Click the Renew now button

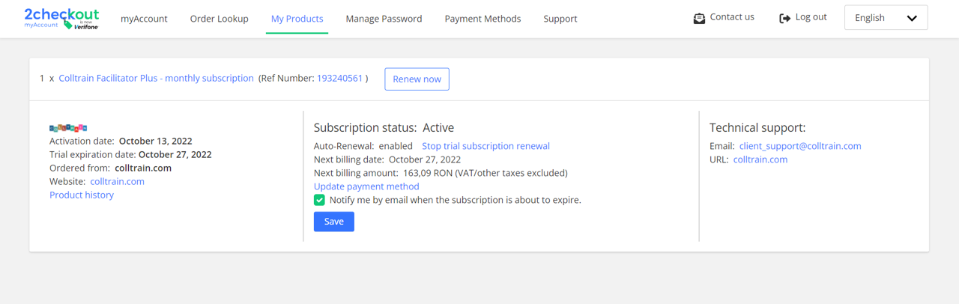417,79
